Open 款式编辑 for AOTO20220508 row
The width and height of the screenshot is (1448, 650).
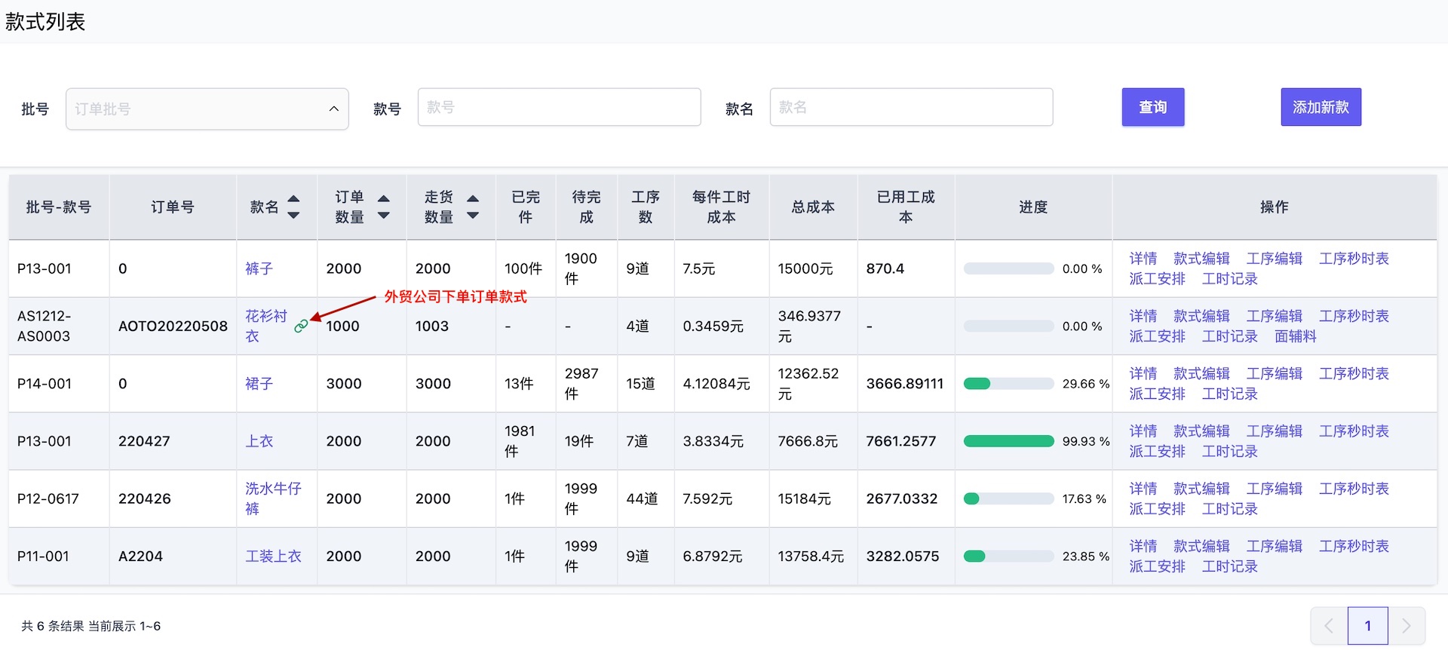1201,316
